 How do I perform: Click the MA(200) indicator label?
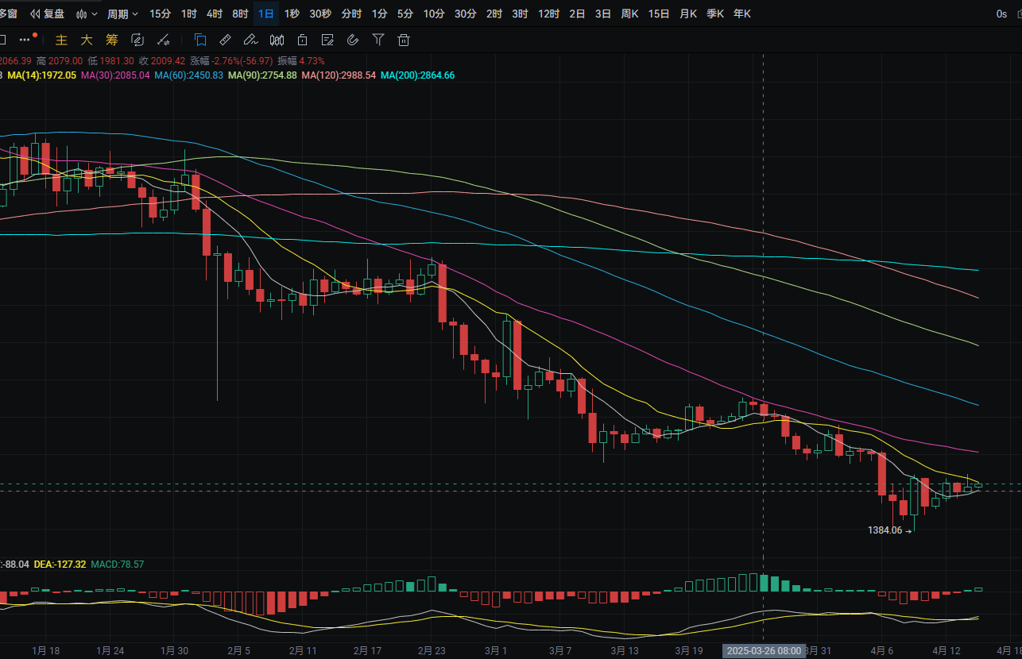(417, 75)
